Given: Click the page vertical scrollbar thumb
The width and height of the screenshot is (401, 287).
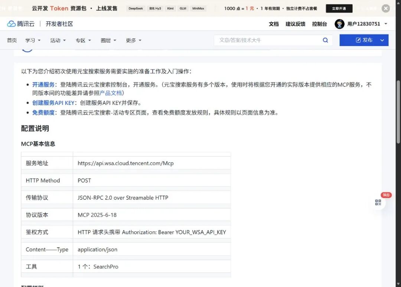Looking at the screenshot, I should coord(398,112).
